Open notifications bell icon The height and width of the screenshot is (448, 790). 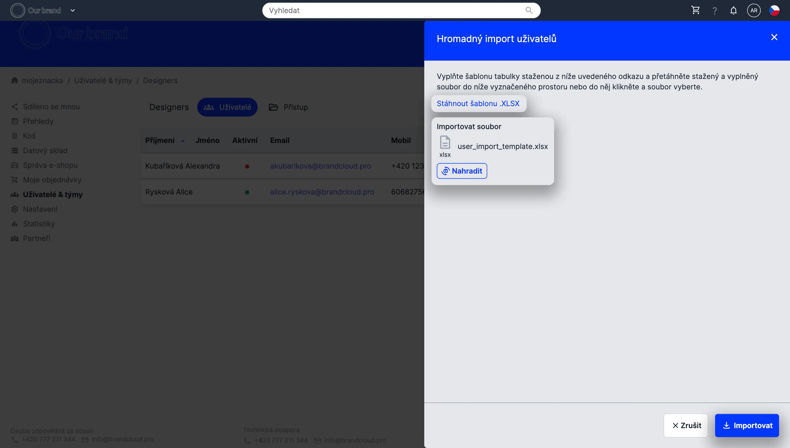(733, 11)
